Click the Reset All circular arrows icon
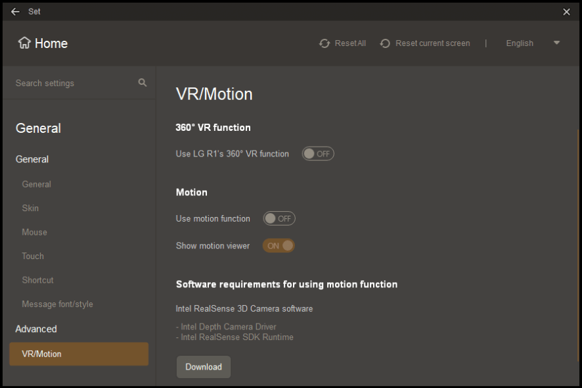Screen dimensions: 582x388 click(x=325, y=43)
